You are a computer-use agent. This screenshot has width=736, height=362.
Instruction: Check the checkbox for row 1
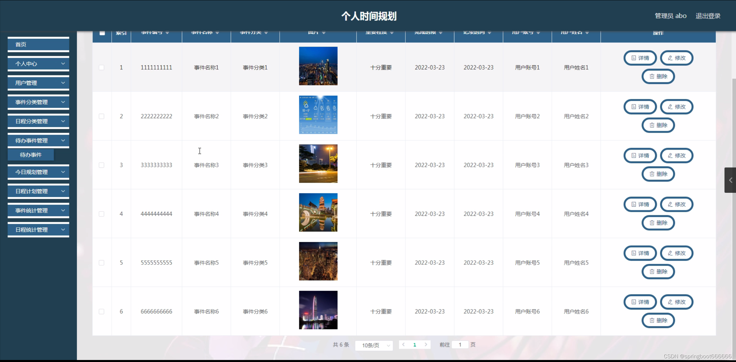tap(102, 67)
